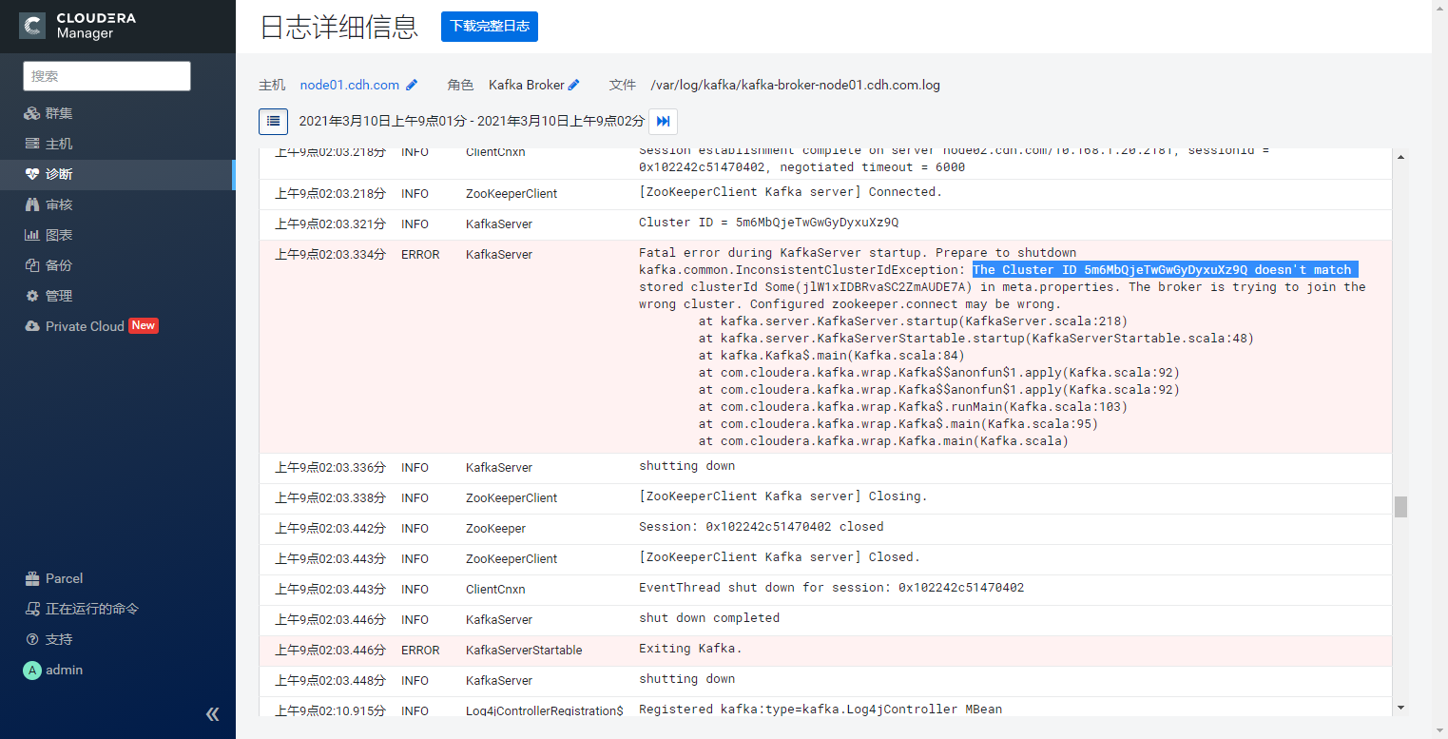Click the chart icon beside 图表

point(31,235)
